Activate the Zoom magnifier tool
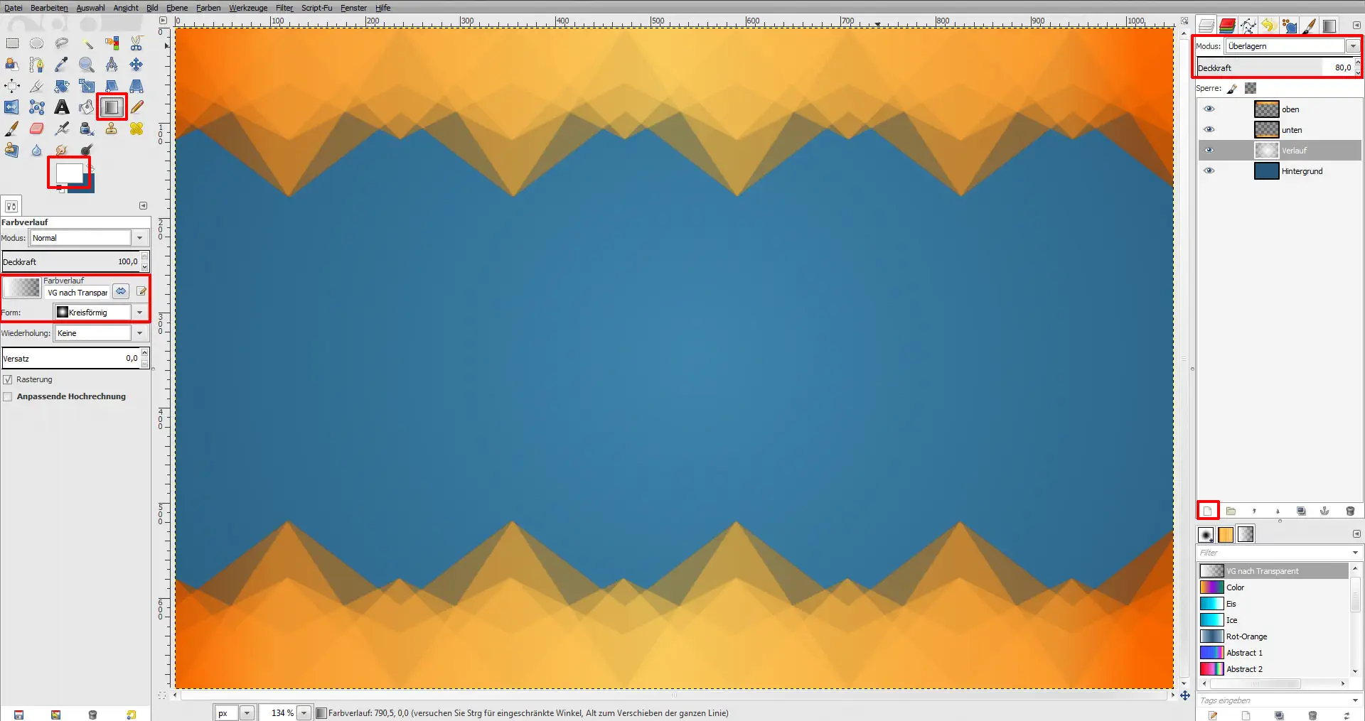1365x721 pixels. pyautogui.click(x=87, y=65)
